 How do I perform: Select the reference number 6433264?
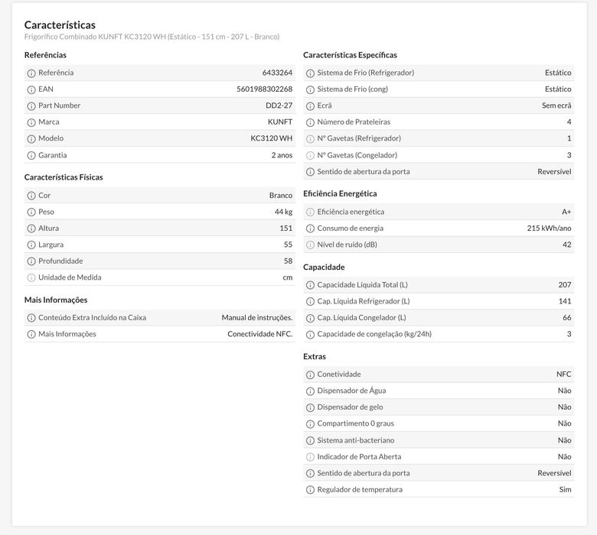pos(277,73)
